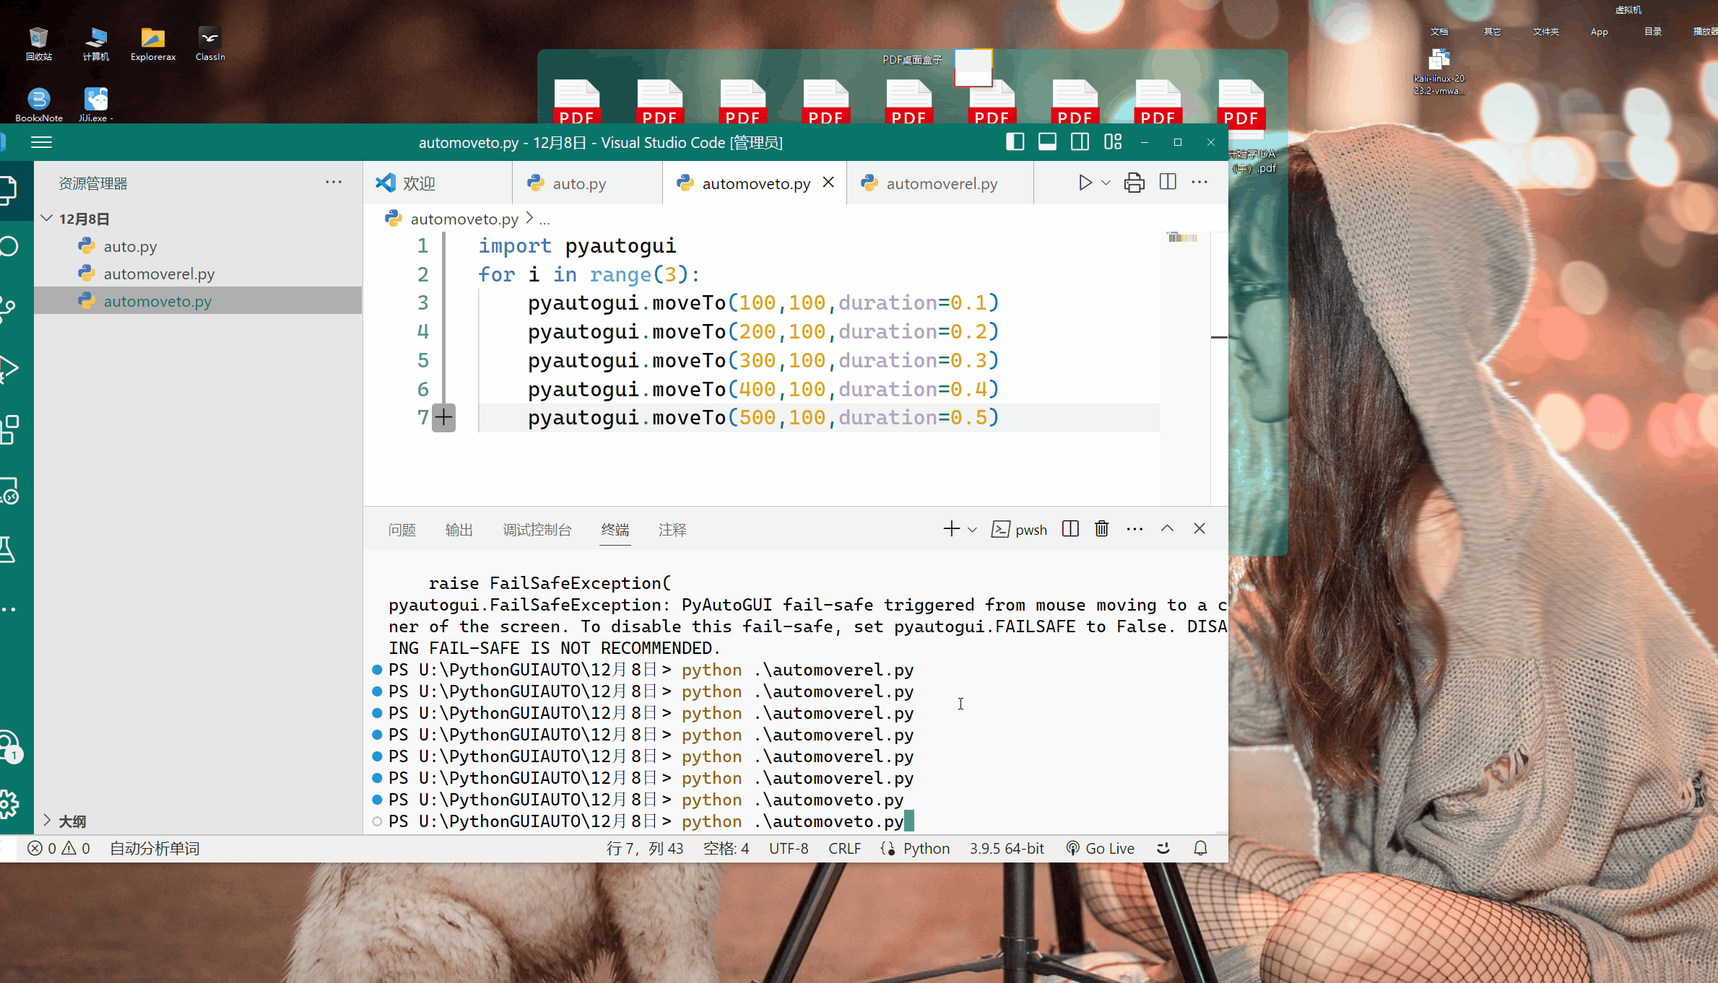Open more editor actions menu
Viewport: 1718px width, 983px height.
1199,182
